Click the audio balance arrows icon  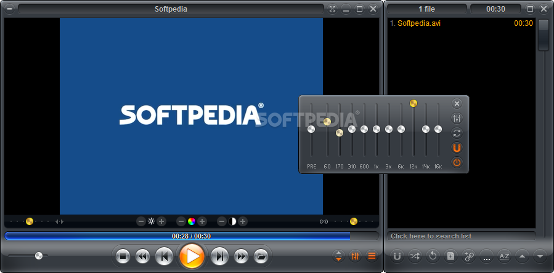[x=59, y=221]
